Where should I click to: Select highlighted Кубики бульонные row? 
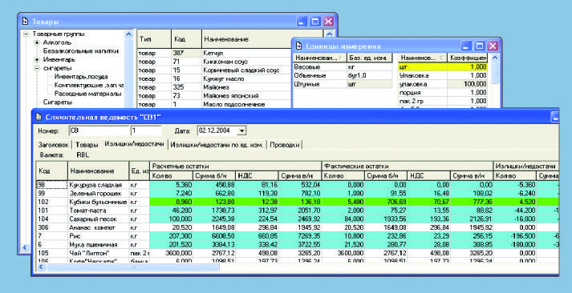tap(298, 202)
